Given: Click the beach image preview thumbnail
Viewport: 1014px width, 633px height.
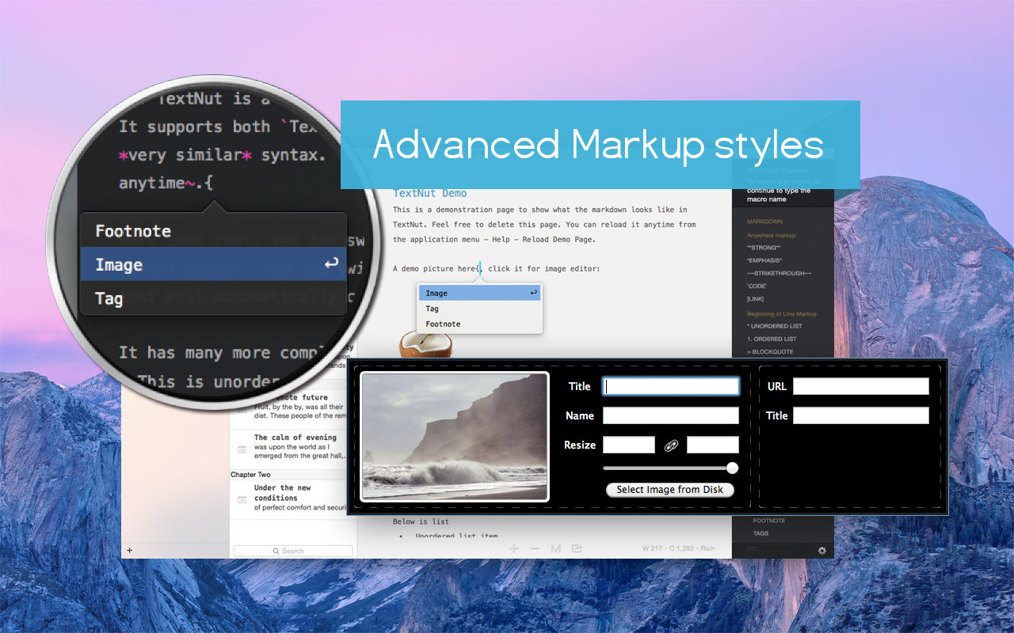Looking at the screenshot, I should coord(455,437).
